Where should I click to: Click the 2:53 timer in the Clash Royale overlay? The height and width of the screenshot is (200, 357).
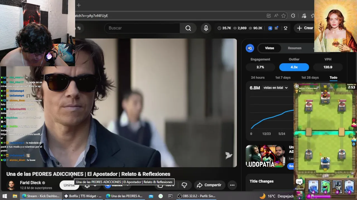pos(351,87)
